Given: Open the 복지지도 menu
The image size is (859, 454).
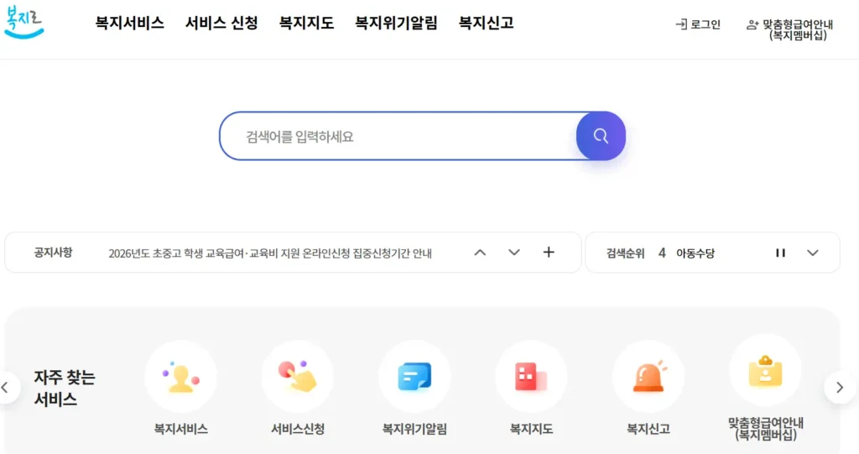Looking at the screenshot, I should point(306,23).
